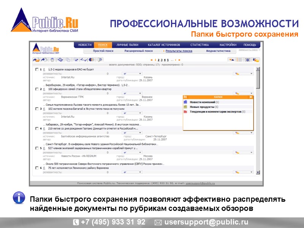This screenshot has width=304, height=228.
Task: Click the export arrow-with-page toolbar icon
Action: [x=44, y=60]
